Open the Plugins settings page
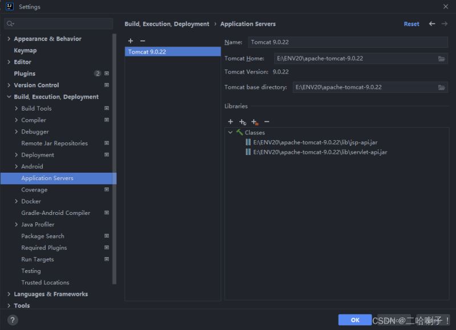Screen dimensions: 456x330 coord(25,74)
